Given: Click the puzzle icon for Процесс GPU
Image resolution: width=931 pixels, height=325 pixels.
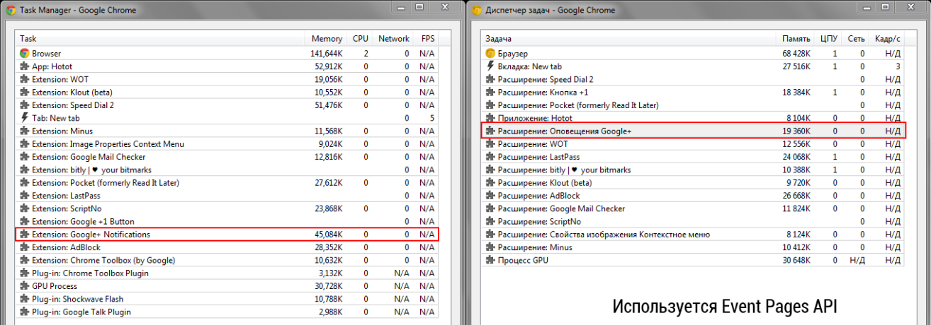Looking at the screenshot, I should click(490, 260).
